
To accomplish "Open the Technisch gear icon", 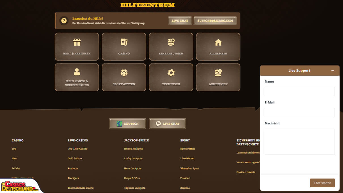I will click(171, 73).
